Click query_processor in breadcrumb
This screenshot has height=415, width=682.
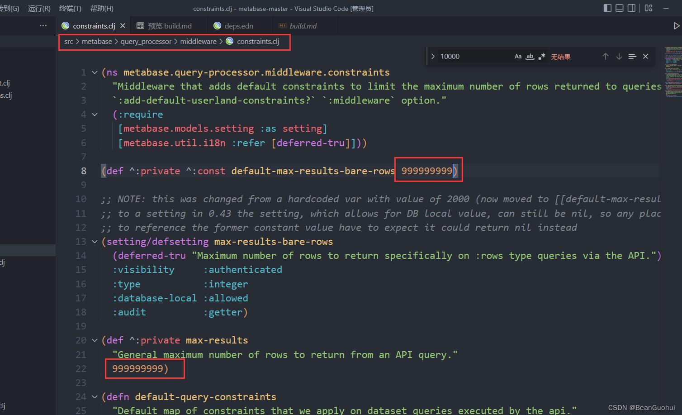pyautogui.click(x=146, y=42)
